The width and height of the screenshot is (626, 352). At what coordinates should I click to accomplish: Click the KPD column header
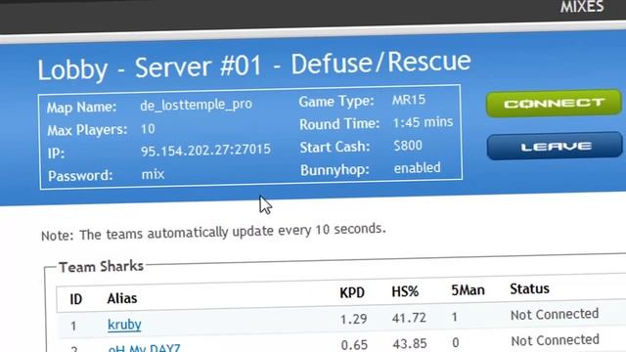352,292
